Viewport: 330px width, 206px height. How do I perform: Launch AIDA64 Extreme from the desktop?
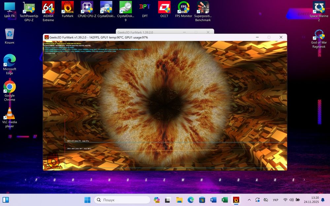pyautogui.click(x=48, y=7)
